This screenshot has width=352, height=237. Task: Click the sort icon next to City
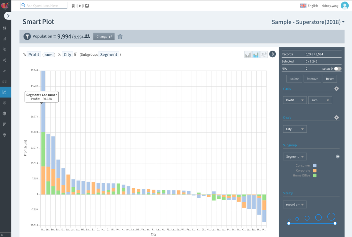pyautogui.click(x=74, y=54)
